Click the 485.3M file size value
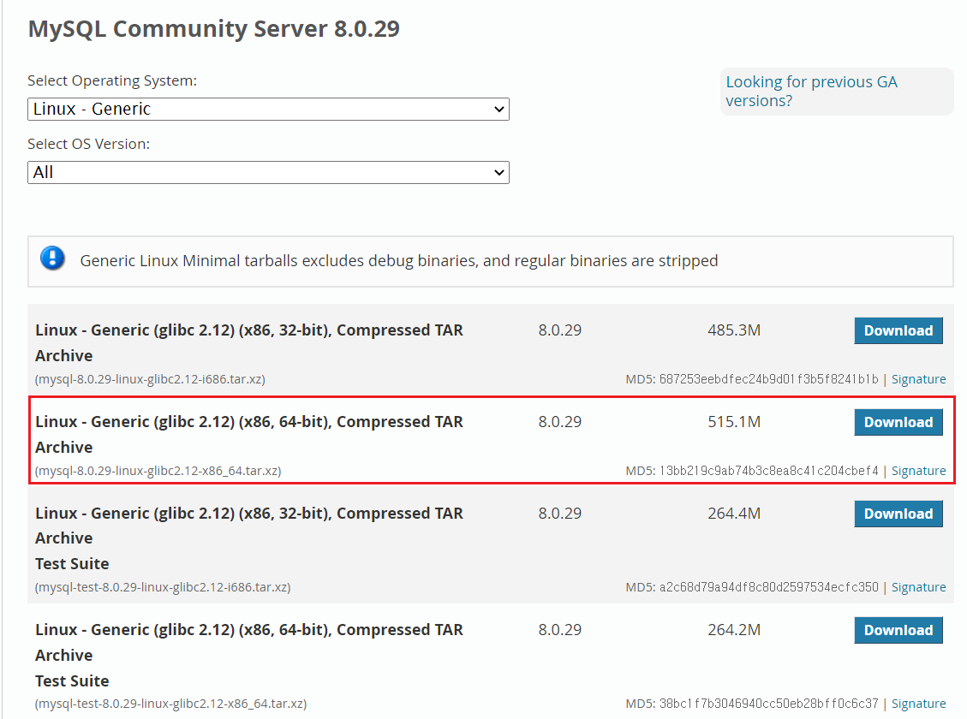The image size is (967, 719). click(x=734, y=330)
